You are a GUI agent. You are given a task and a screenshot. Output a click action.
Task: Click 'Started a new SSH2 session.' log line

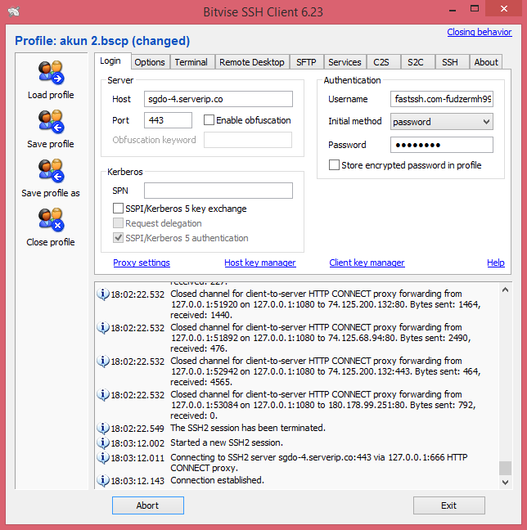[227, 442]
